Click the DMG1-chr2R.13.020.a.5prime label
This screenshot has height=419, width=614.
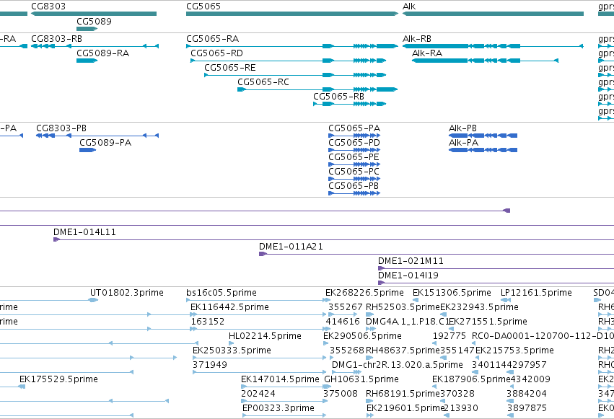point(397,365)
